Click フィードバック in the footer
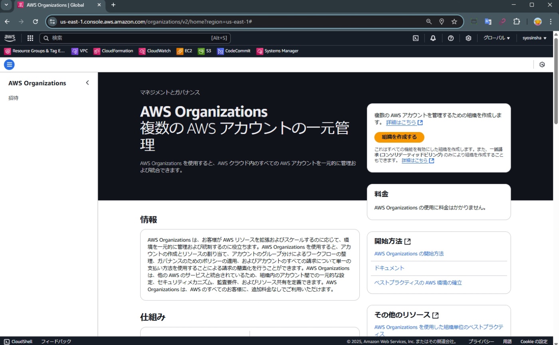The width and height of the screenshot is (559, 345). tap(56, 341)
